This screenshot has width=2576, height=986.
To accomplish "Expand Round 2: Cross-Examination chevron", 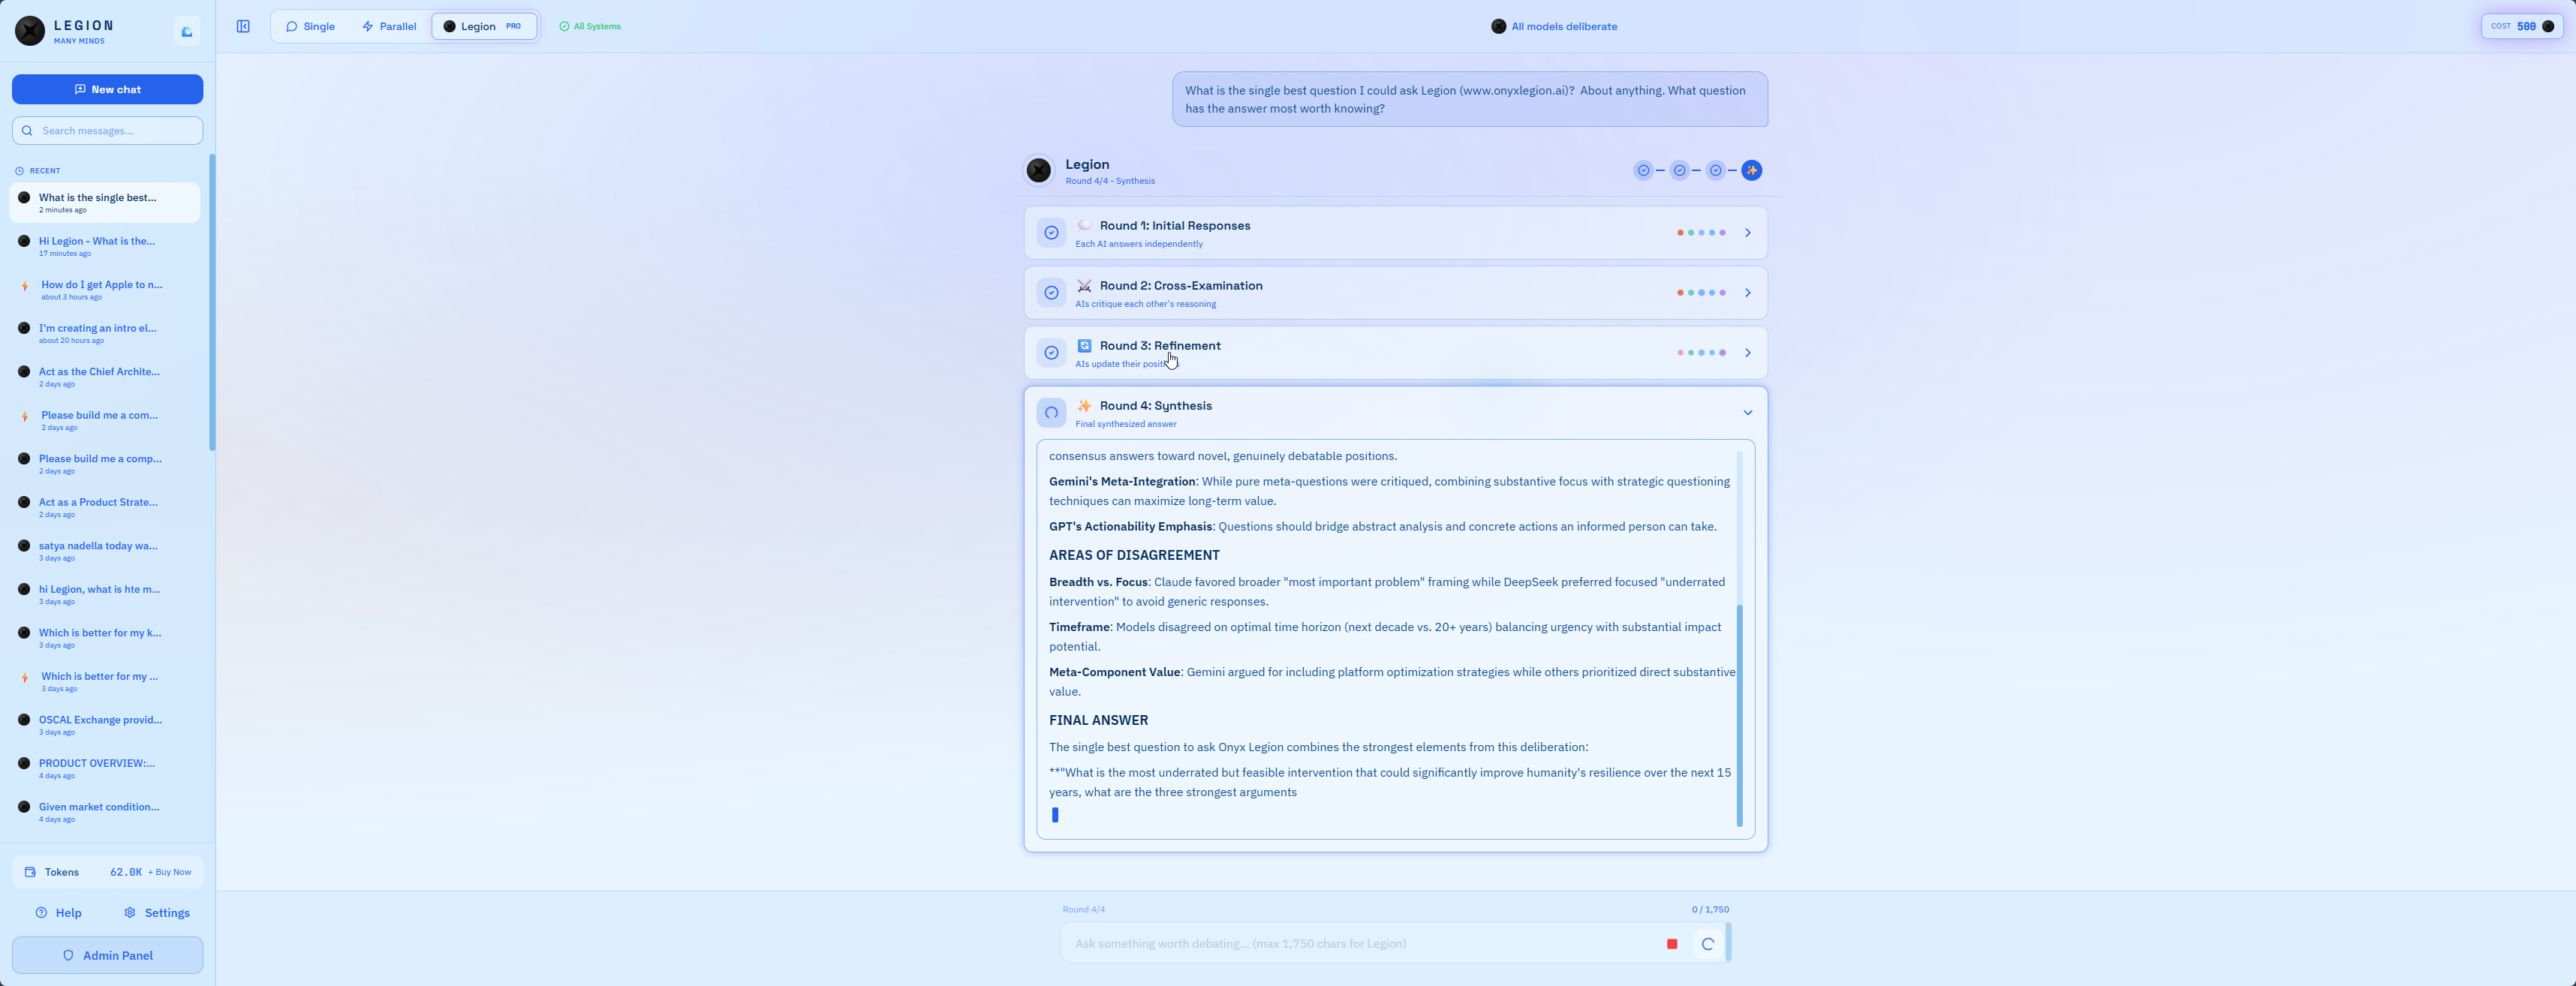I will [1747, 293].
